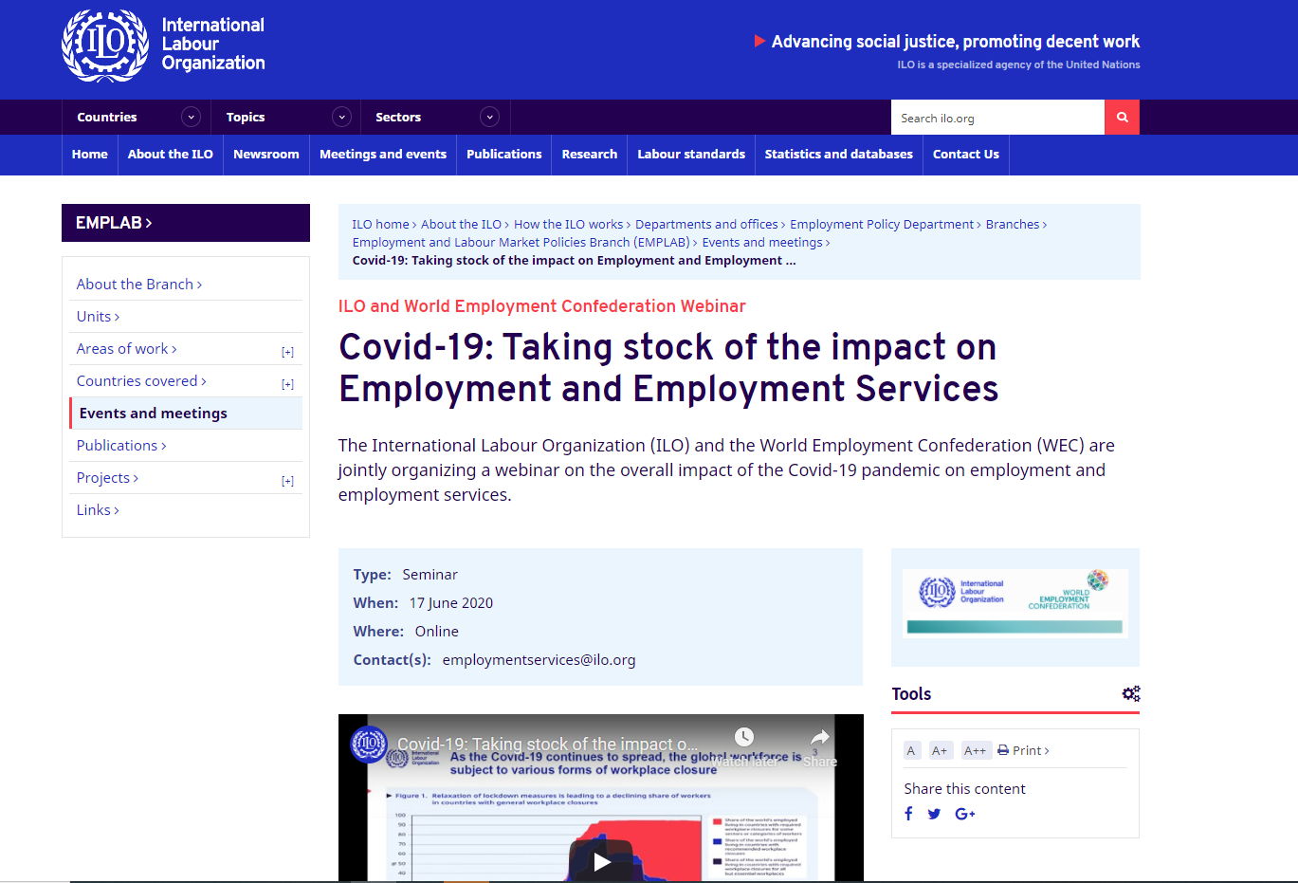Expand the Projects sidebar section
This screenshot has height=883, width=1298.
[x=287, y=481]
